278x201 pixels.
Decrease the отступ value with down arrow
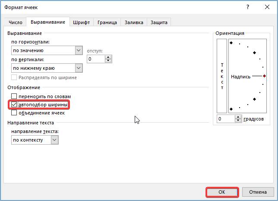[x=108, y=61]
